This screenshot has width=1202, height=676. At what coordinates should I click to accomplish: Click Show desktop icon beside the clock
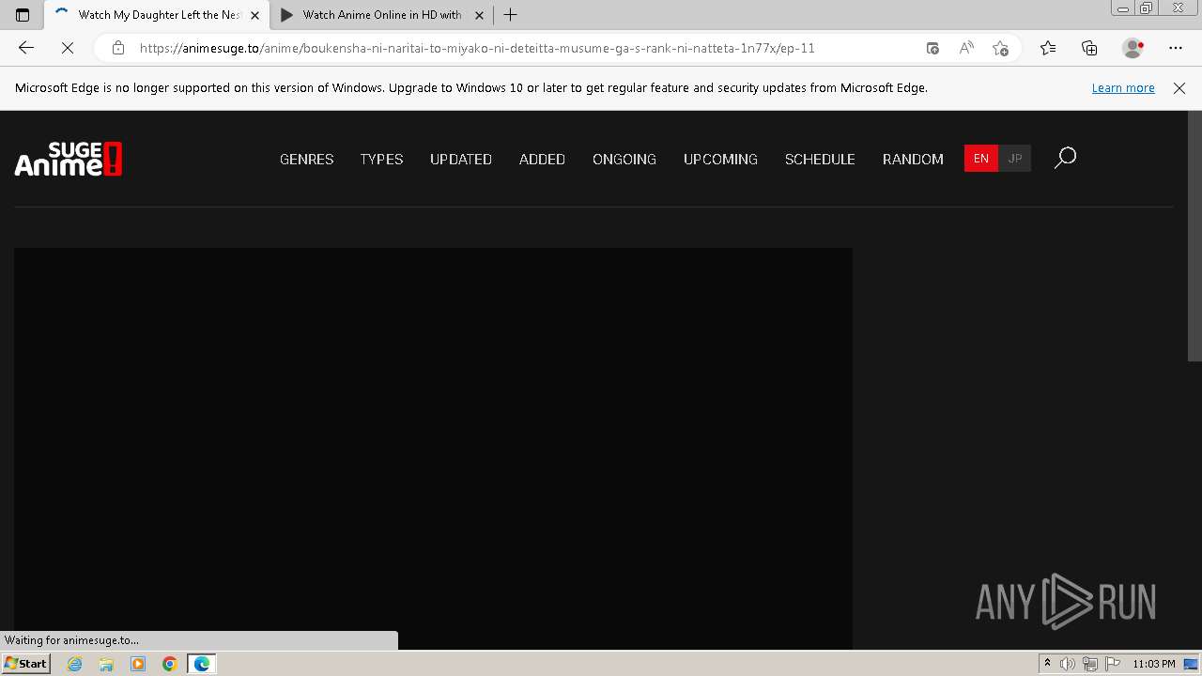[x=1191, y=664]
